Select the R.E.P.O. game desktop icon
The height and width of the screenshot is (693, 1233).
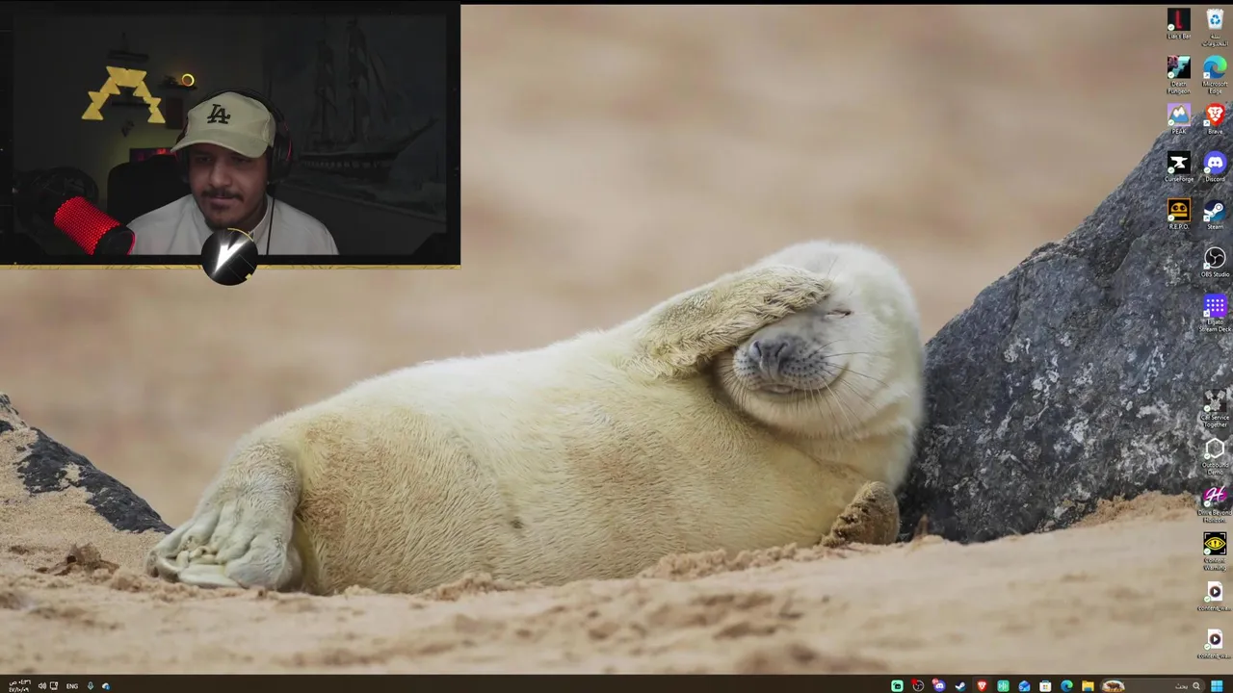point(1178,214)
